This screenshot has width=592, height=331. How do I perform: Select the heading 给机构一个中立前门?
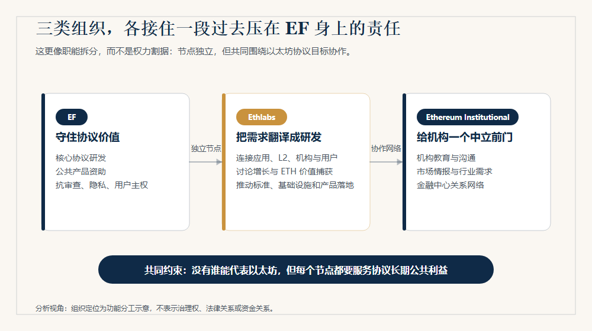tap(465, 137)
